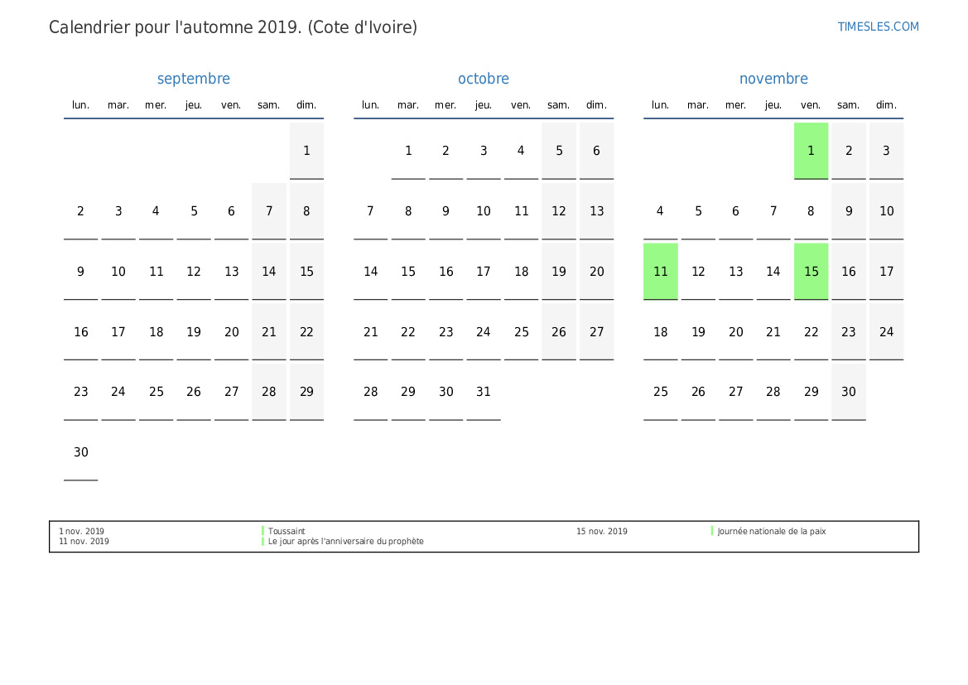
Task: Select September 13
Action: 232,271
